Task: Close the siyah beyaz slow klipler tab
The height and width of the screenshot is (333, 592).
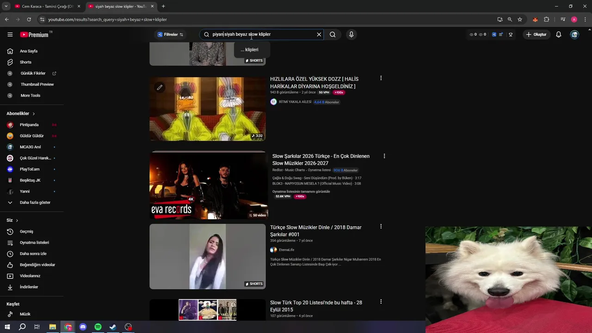Action: point(153,6)
